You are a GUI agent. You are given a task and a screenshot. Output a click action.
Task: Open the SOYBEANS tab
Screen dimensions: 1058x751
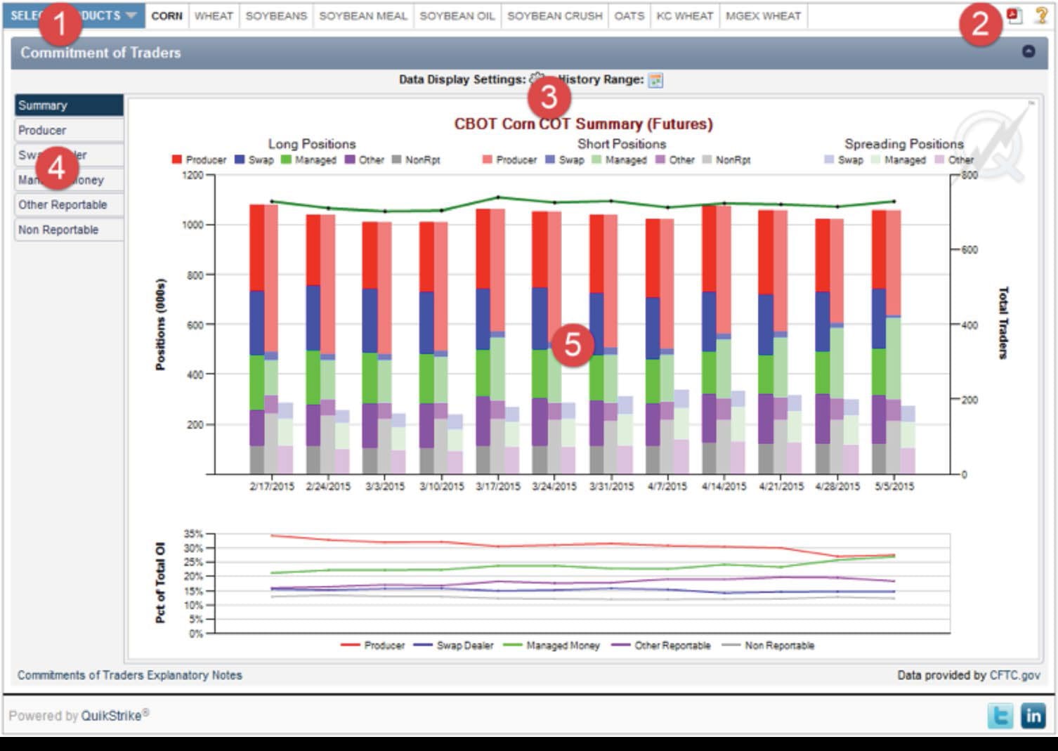pyautogui.click(x=276, y=15)
